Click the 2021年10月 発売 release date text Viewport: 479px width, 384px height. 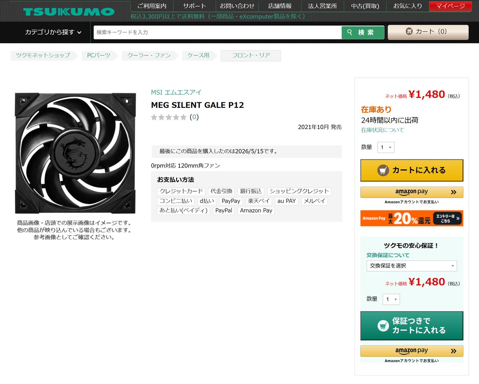(x=320, y=127)
